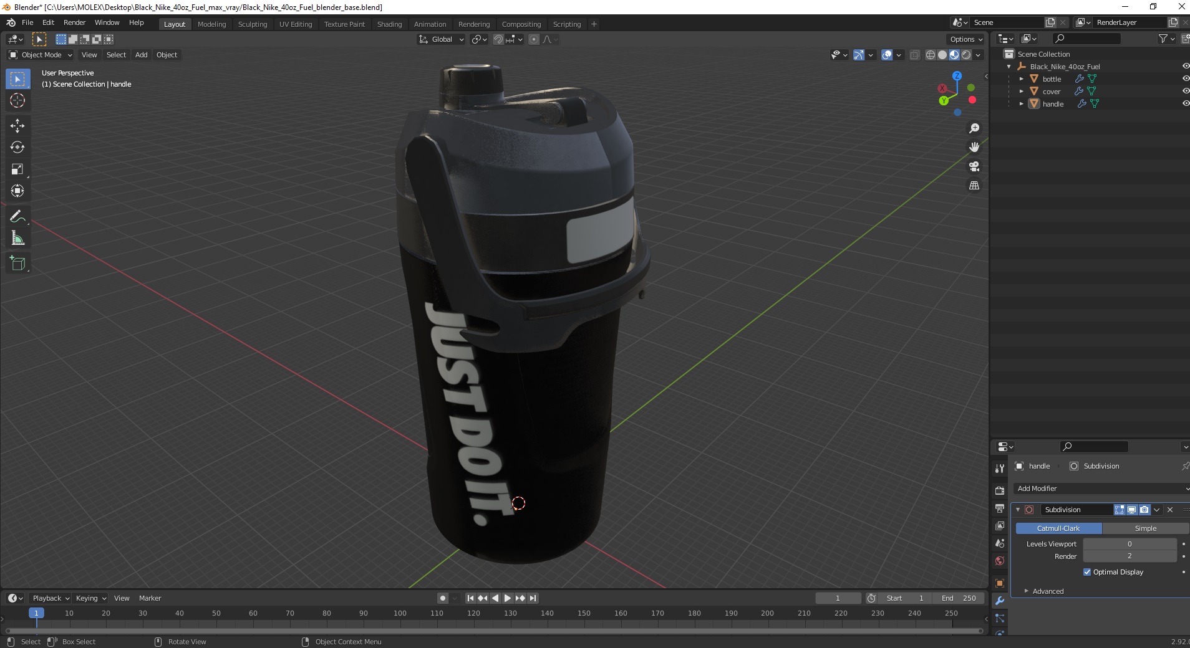Toggle modifier render camera display
1190x648 pixels.
click(1144, 510)
